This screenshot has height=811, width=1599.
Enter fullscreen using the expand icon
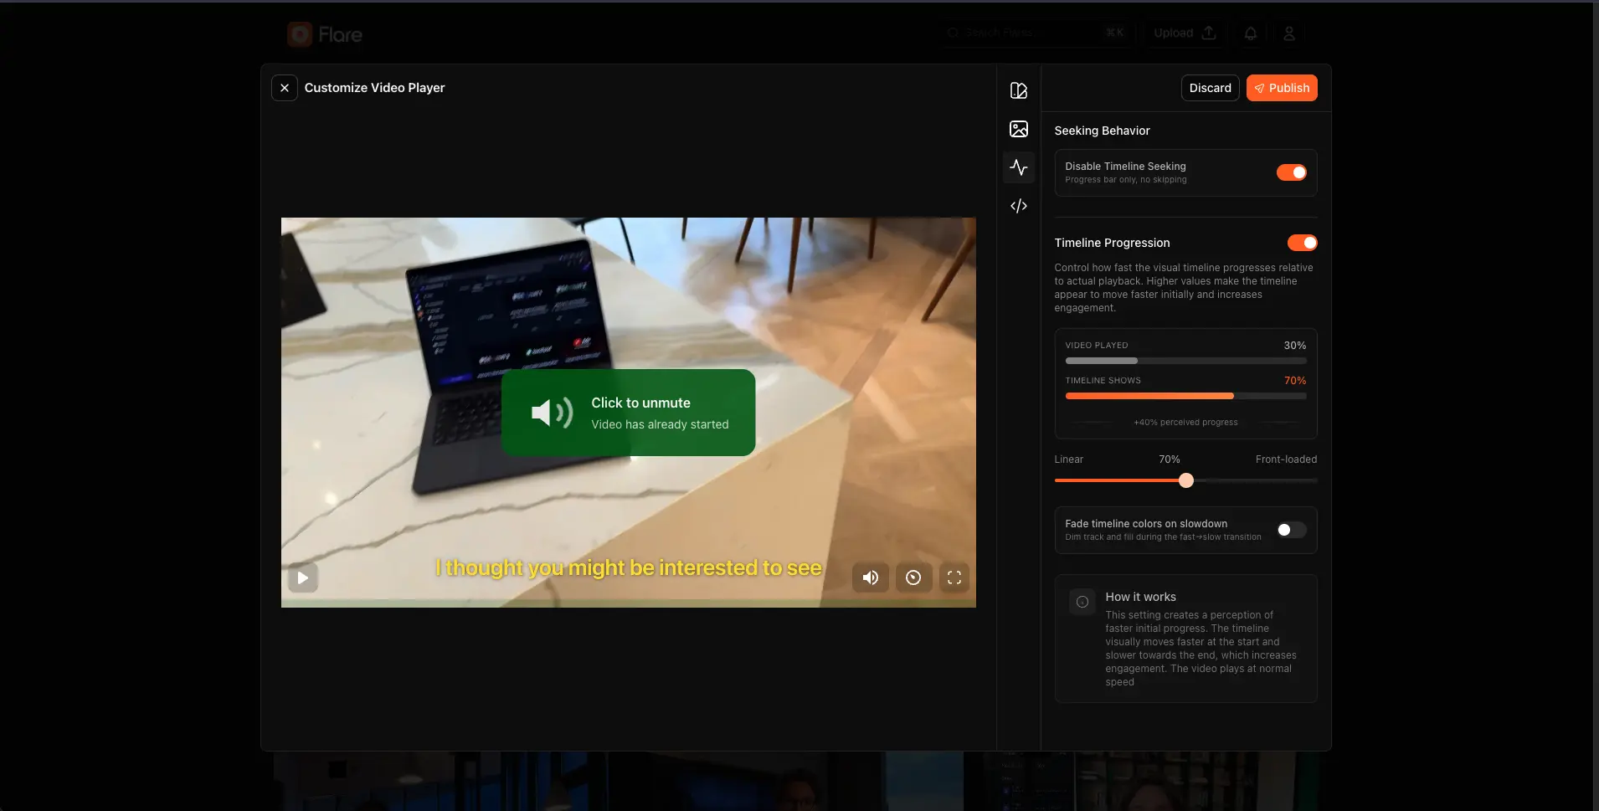pos(954,577)
